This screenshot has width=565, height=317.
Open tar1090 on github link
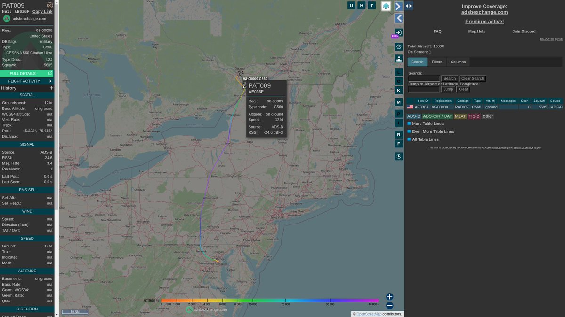point(551,39)
